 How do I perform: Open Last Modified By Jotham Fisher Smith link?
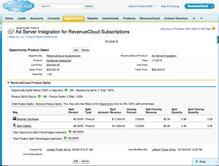pyautogui.click(x=164, y=150)
